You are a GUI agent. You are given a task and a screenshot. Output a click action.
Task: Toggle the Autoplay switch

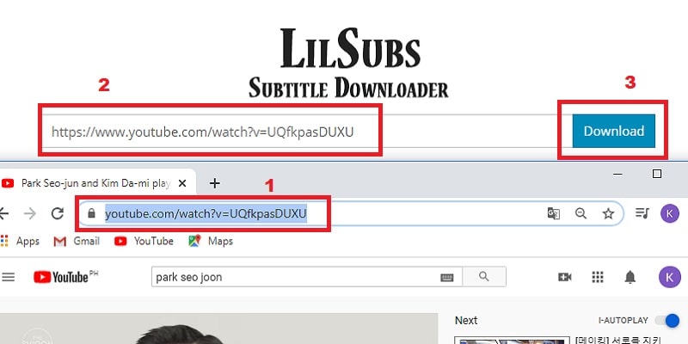[667, 321]
